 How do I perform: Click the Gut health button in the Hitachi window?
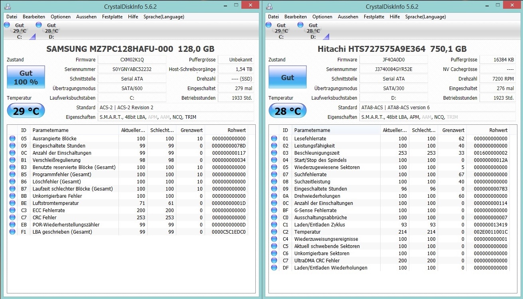[288, 77]
